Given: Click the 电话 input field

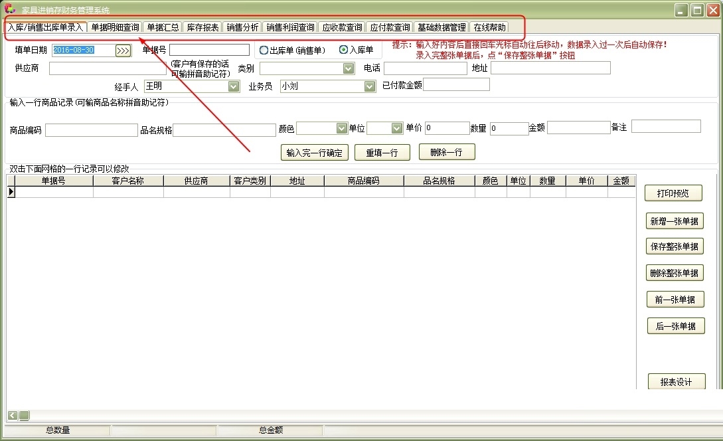Looking at the screenshot, I should 425,68.
